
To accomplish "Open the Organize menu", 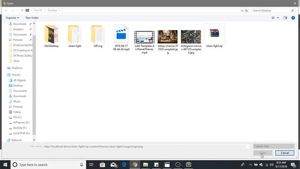I will (x=12, y=18).
